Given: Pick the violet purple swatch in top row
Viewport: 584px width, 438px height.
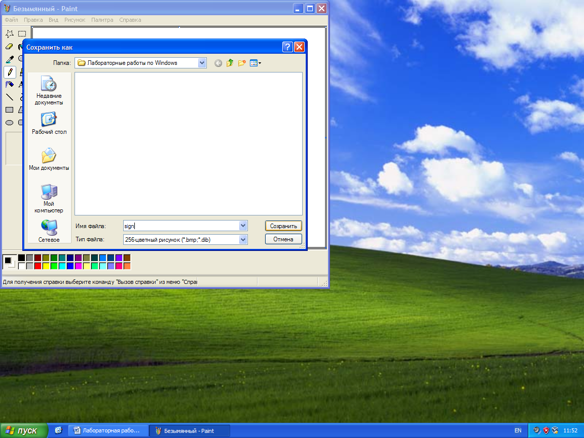Looking at the screenshot, I should pos(119,258).
